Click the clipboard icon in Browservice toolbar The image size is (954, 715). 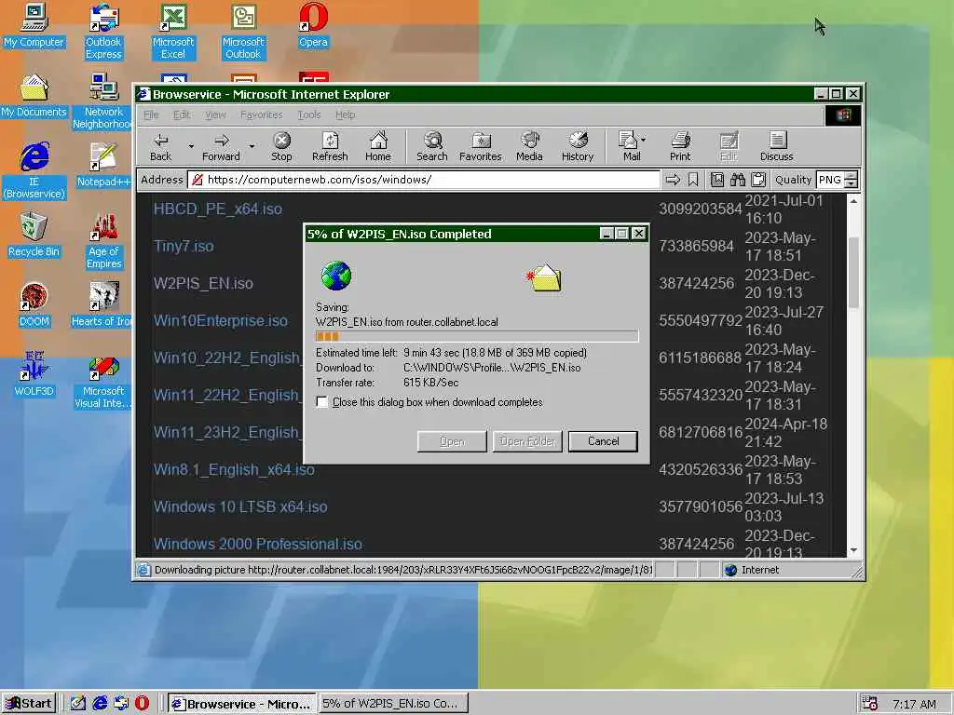pos(758,180)
